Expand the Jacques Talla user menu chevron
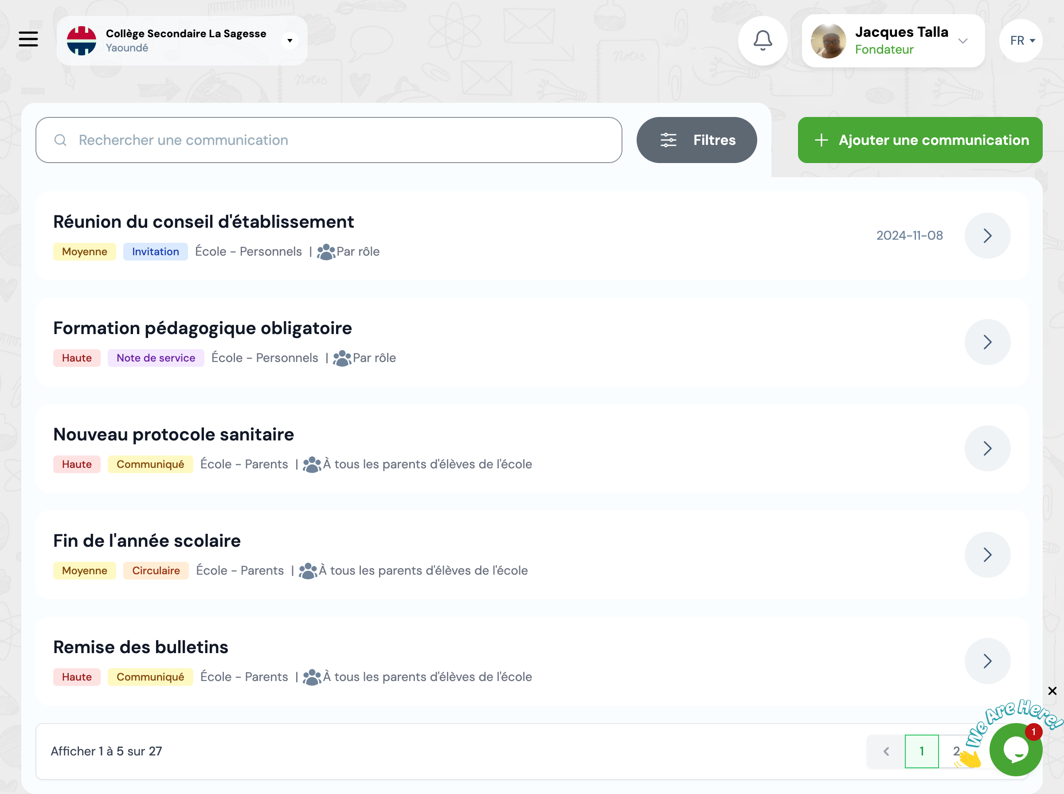Viewport: 1064px width, 794px height. click(962, 41)
